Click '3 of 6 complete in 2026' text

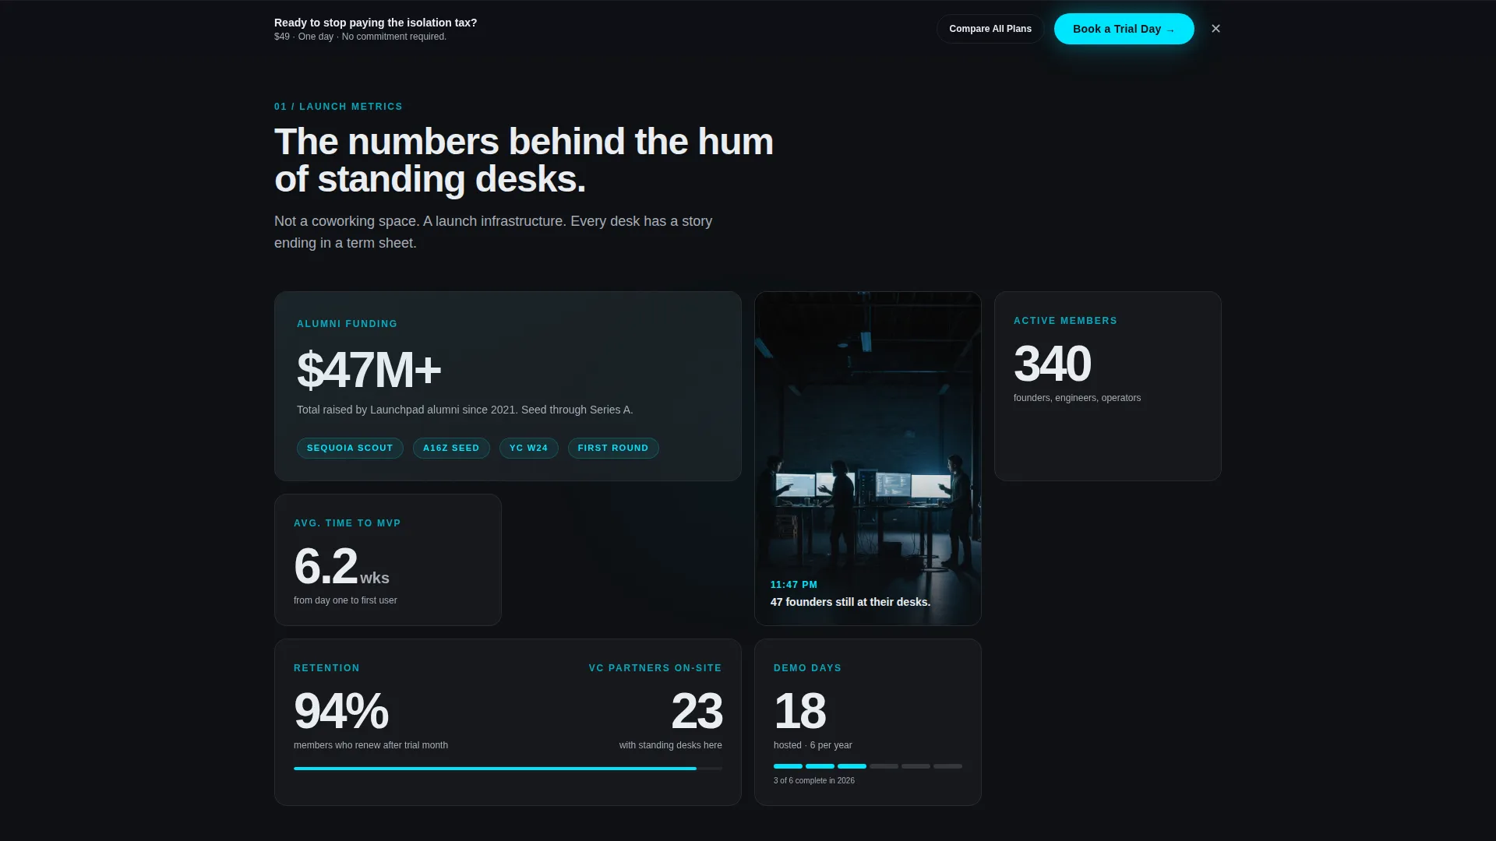point(814,780)
